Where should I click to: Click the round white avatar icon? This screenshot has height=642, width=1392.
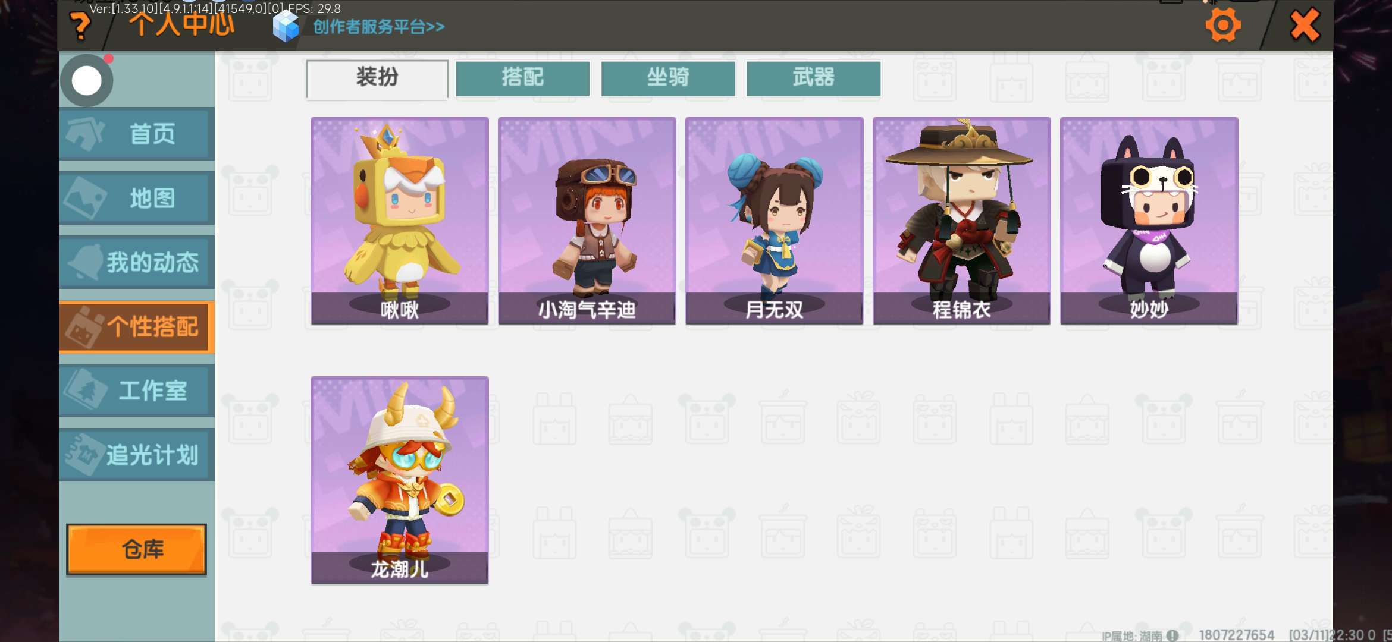(87, 80)
